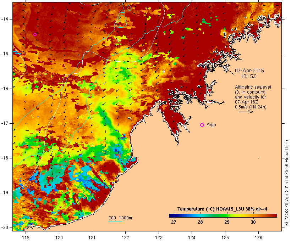This screenshot has height=241, width=291.
Task: Click the '-16' latitude axis label
Action: (4, 89)
